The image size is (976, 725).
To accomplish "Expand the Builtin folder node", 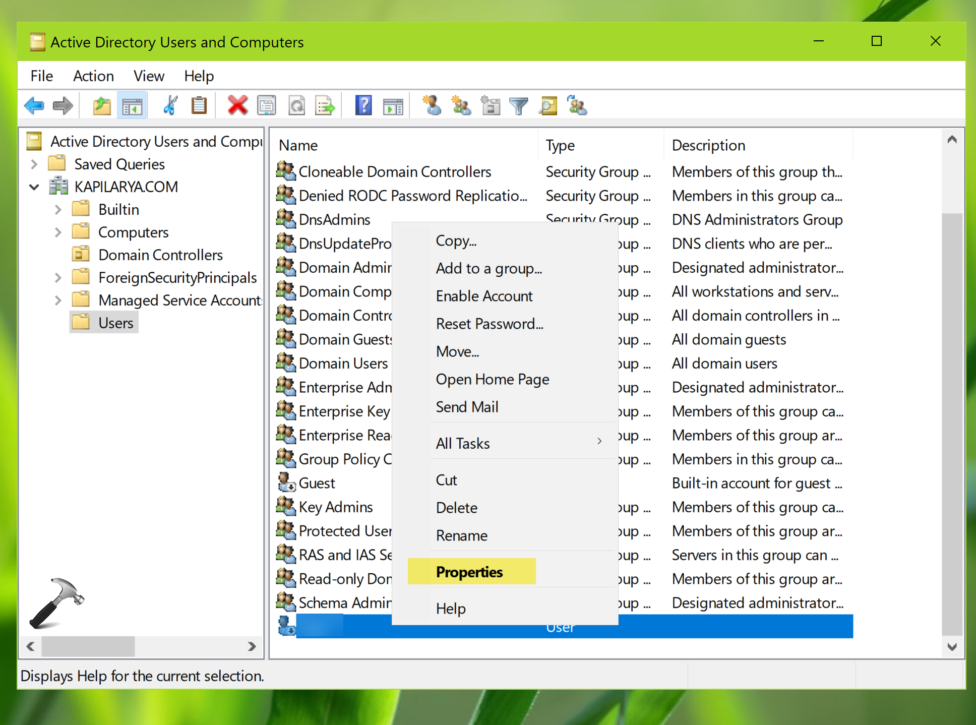I will pos(58,210).
